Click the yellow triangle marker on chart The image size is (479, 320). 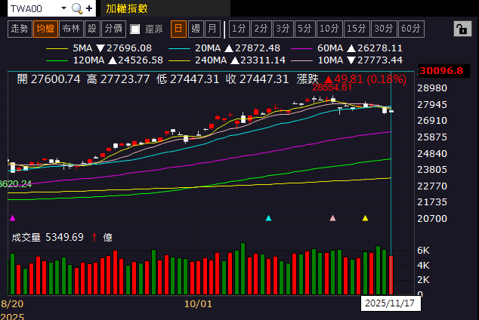366,218
